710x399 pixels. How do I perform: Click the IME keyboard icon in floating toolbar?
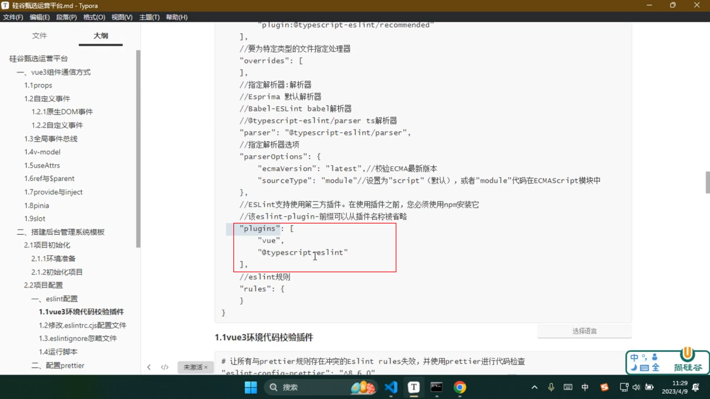(644, 368)
